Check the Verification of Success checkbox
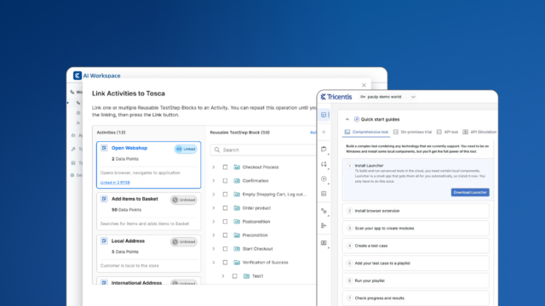The image size is (545, 306). (x=225, y=263)
